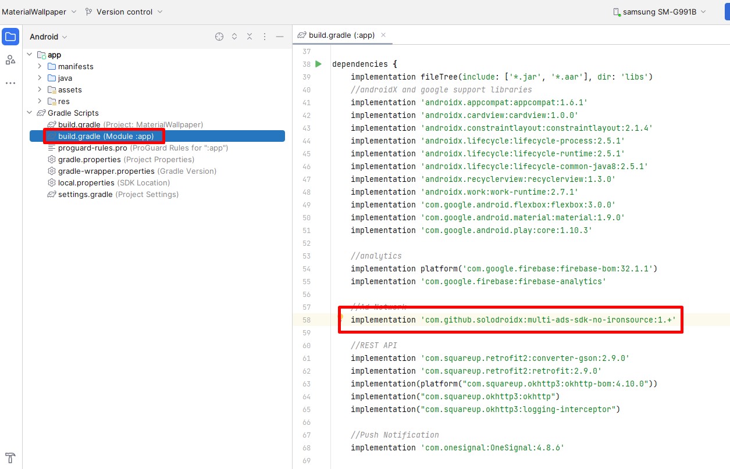Click line number 58 in gutter
Screen dimensions: 730x469
pos(307,320)
